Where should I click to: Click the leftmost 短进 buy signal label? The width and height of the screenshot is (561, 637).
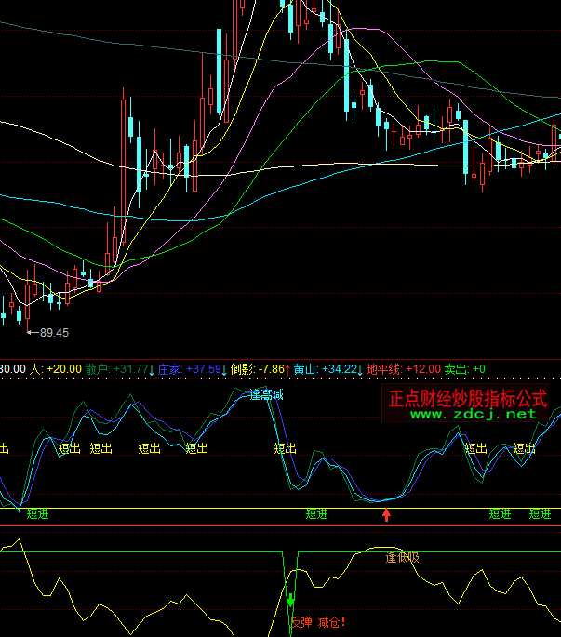(x=37, y=513)
